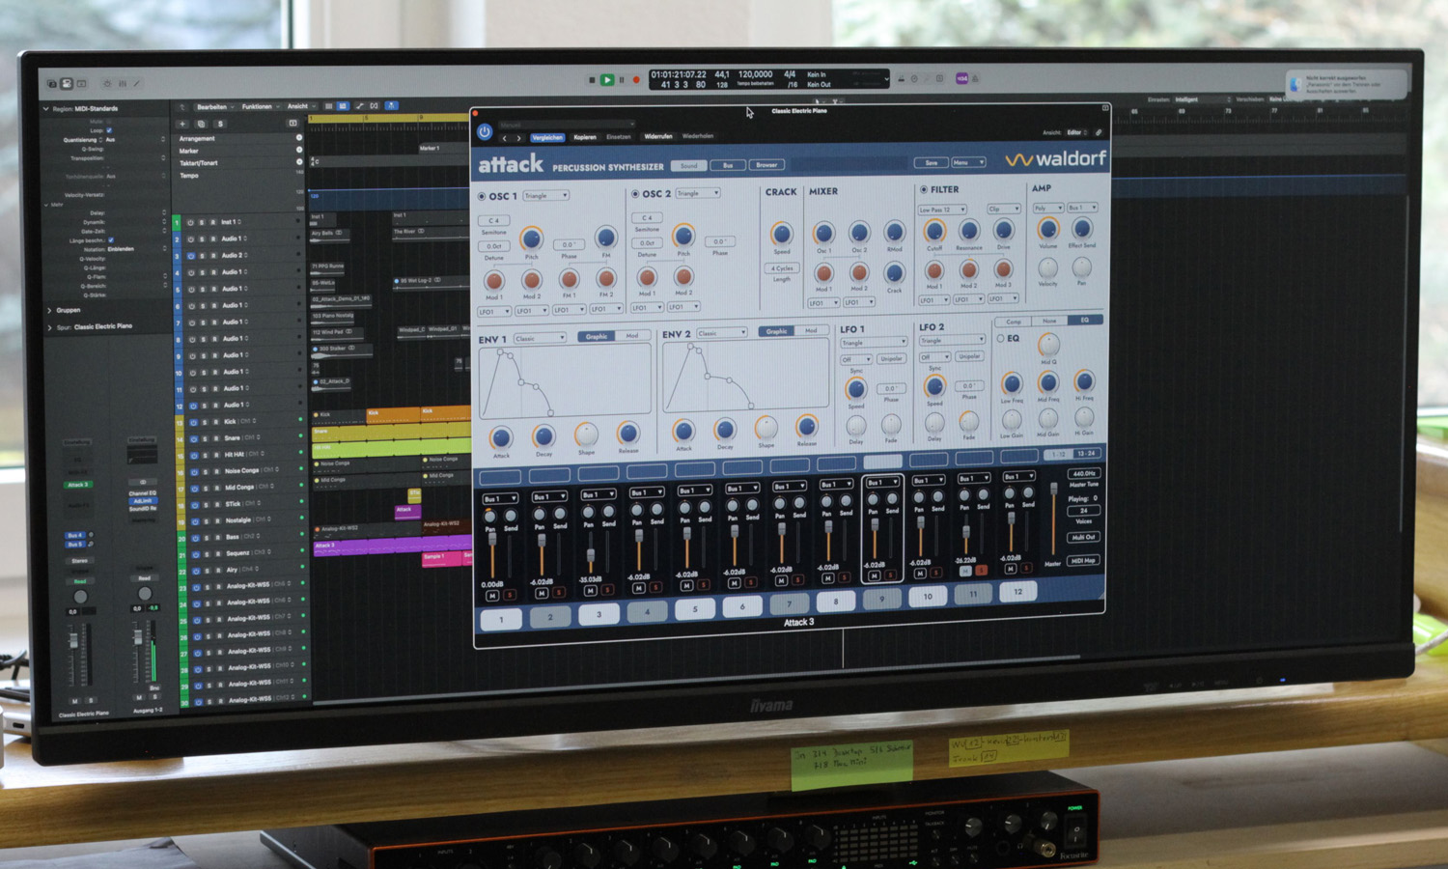Open the OSC 2 Triangle waveform dropdown

click(x=698, y=193)
